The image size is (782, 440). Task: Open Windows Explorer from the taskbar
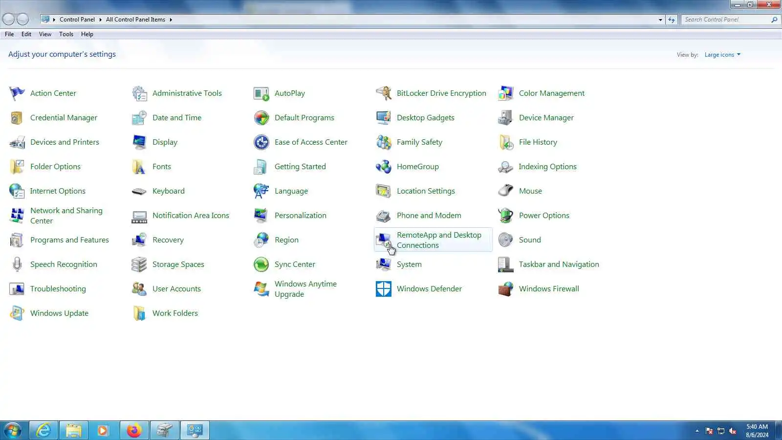(74, 430)
